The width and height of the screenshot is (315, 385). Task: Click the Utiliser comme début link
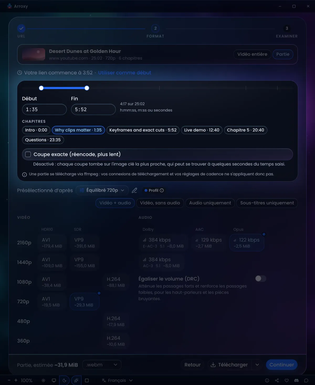click(125, 73)
